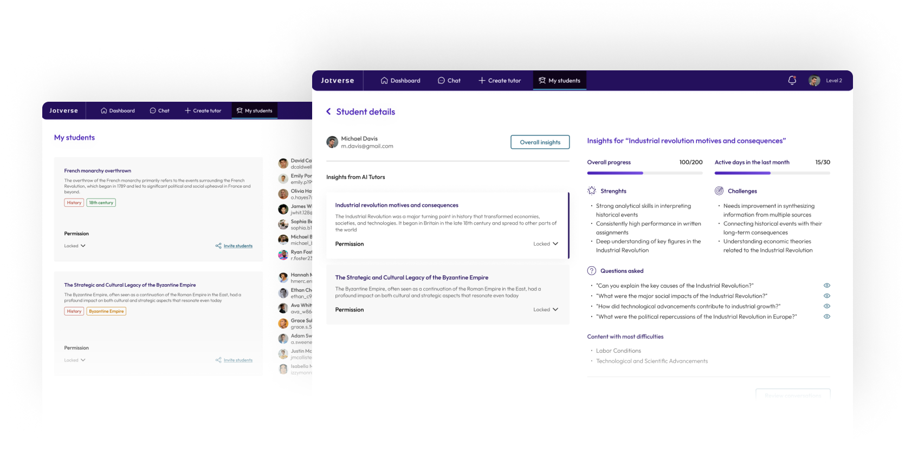Toggle eye icon for major social impacts question
The width and height of the screenshot is (905, 467).
tap(827, 296)
